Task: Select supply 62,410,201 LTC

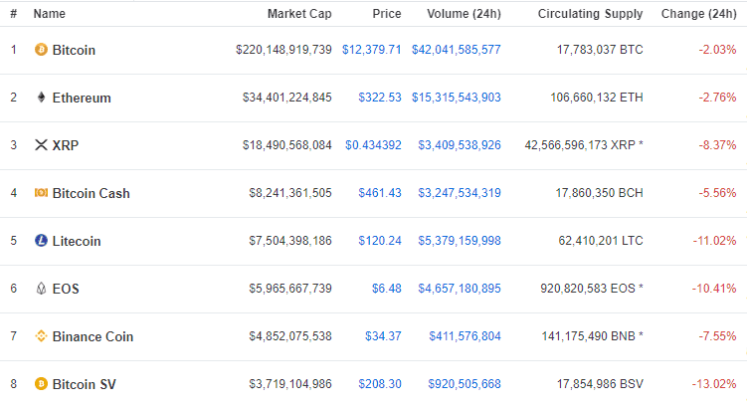Action: pos(600,240)
